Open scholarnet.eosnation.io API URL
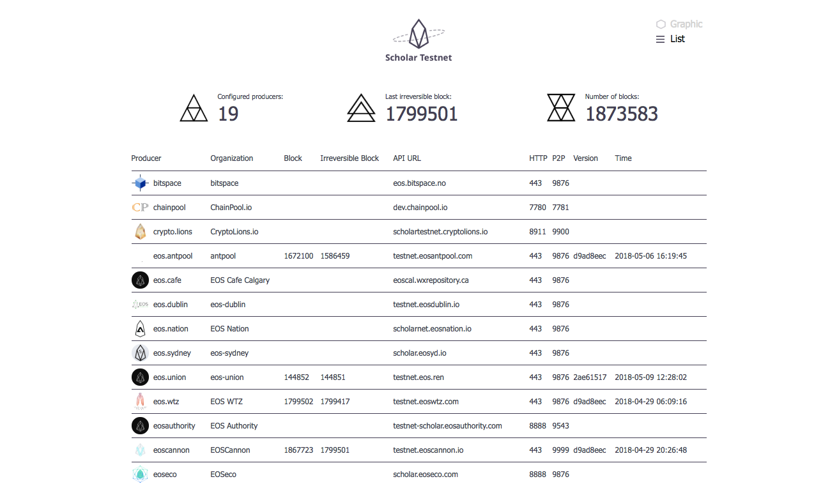 [432, 329]
